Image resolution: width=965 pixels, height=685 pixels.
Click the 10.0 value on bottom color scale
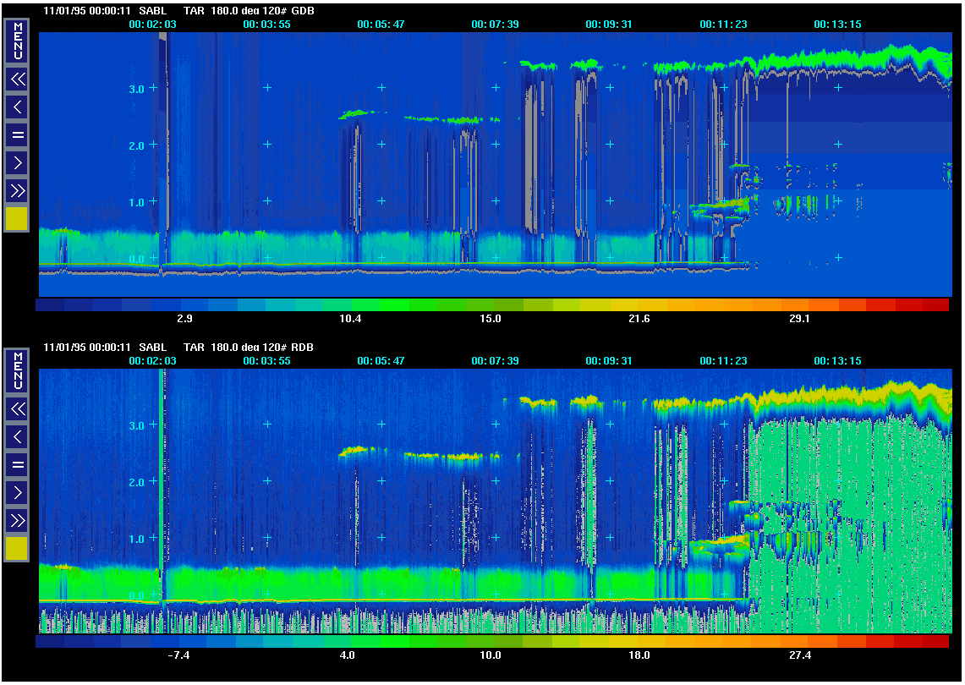coord(491,655)
